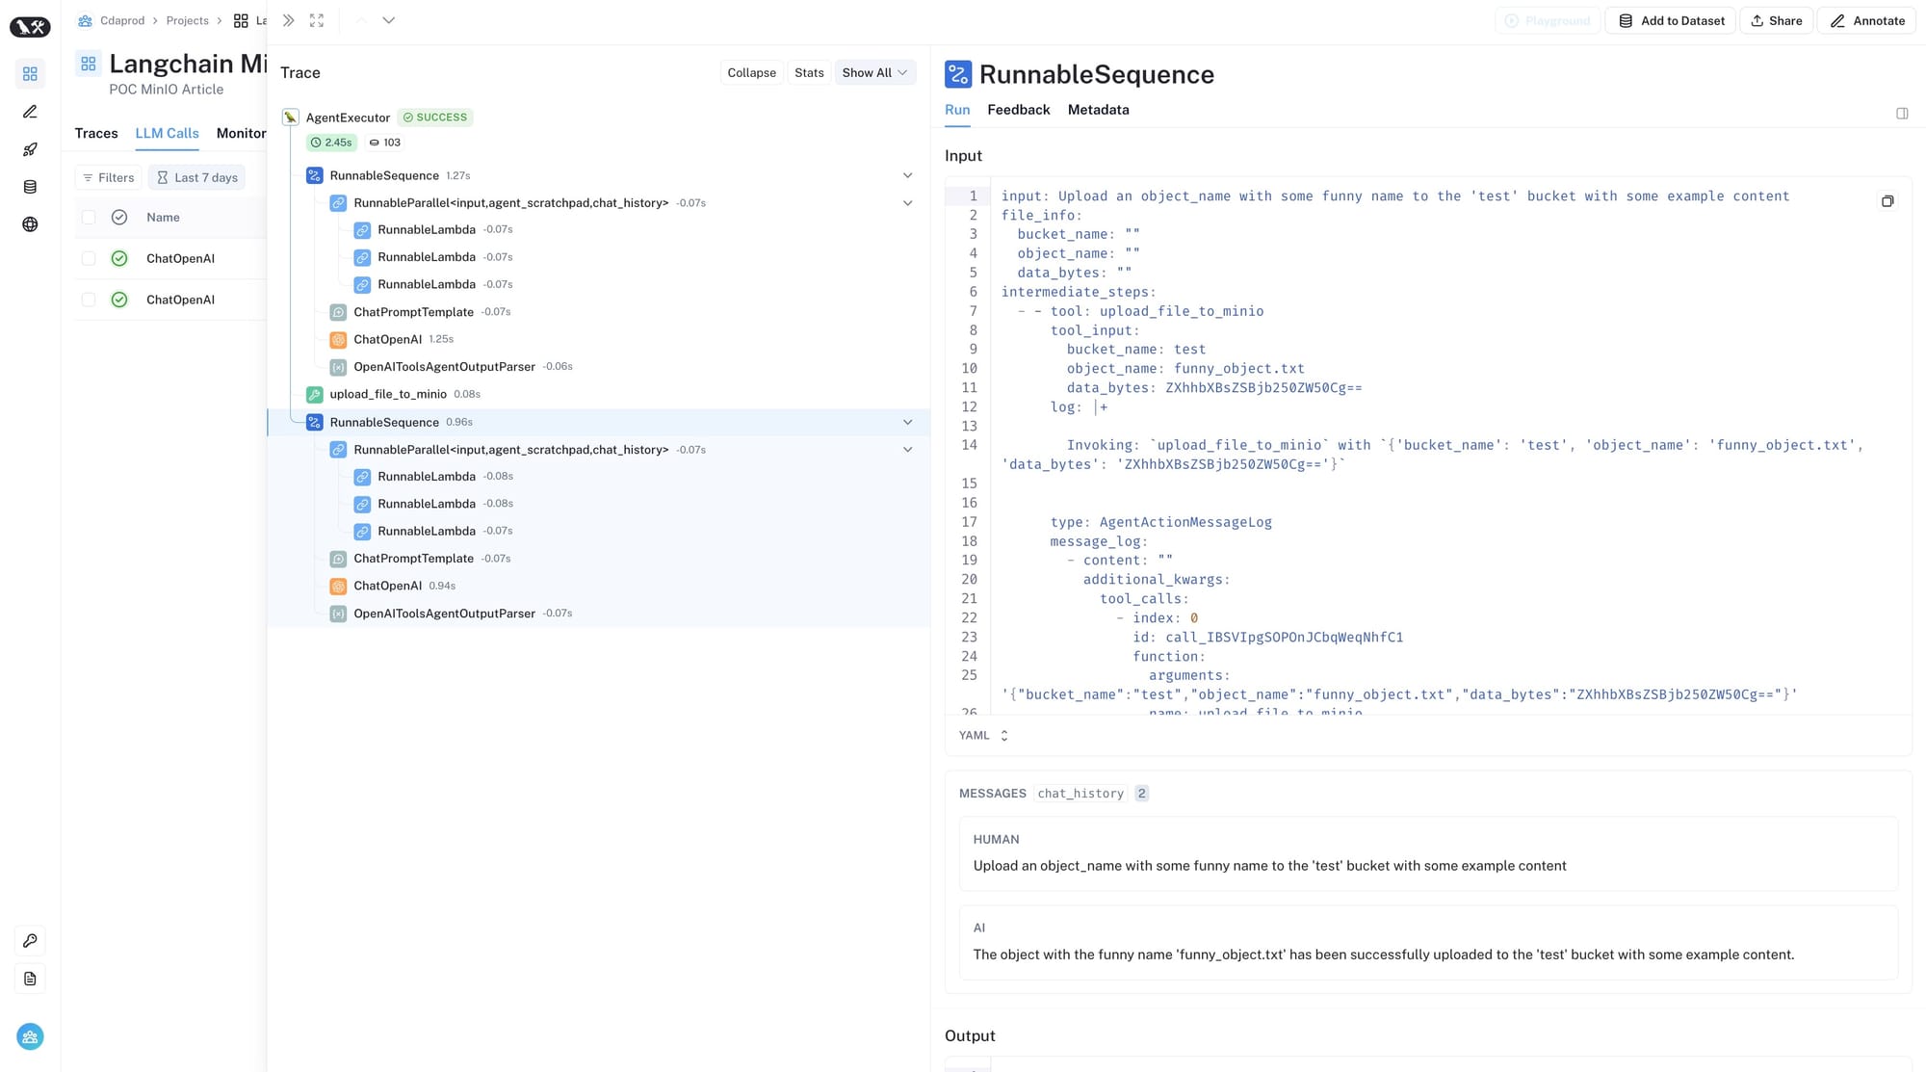Screen dimensions: 1926x1072
Task: Click the rocket deployments icon in sidebar
Action: (30, 149)
